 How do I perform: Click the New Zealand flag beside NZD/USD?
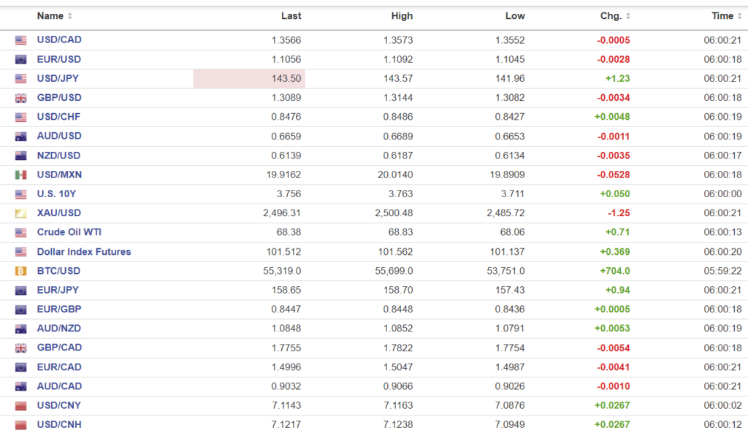tap(20, 156)
